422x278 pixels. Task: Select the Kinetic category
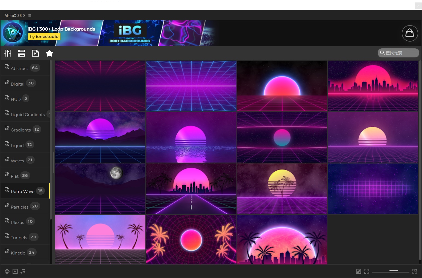[25, 252]
